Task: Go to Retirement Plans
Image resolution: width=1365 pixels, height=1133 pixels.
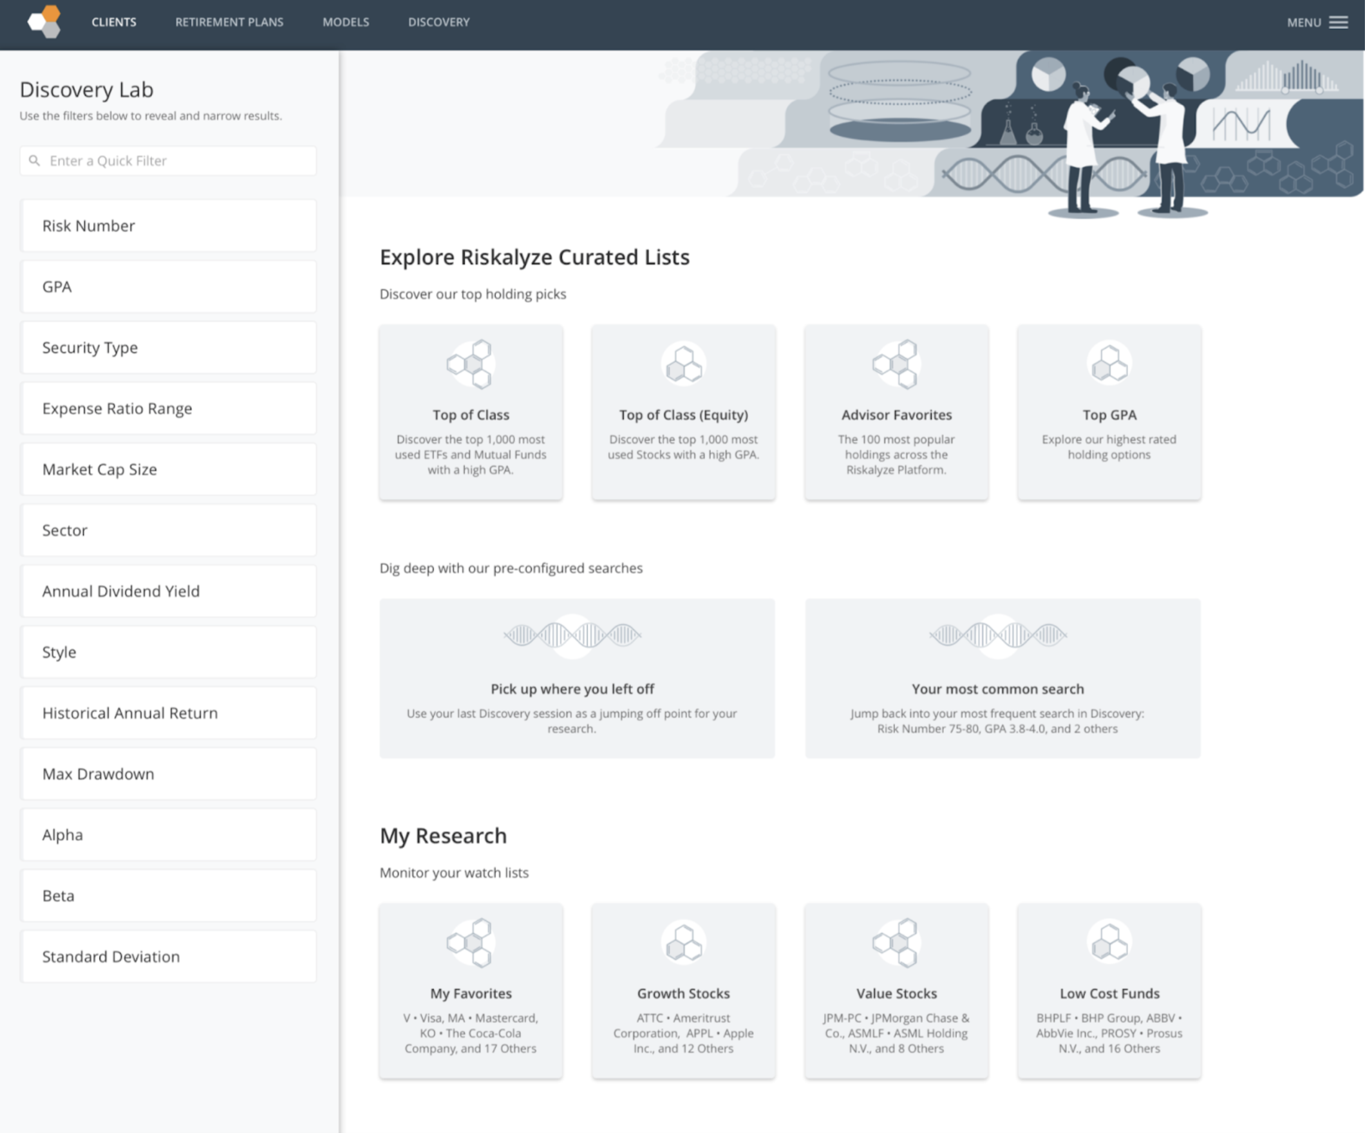Action: pos(229,22)
